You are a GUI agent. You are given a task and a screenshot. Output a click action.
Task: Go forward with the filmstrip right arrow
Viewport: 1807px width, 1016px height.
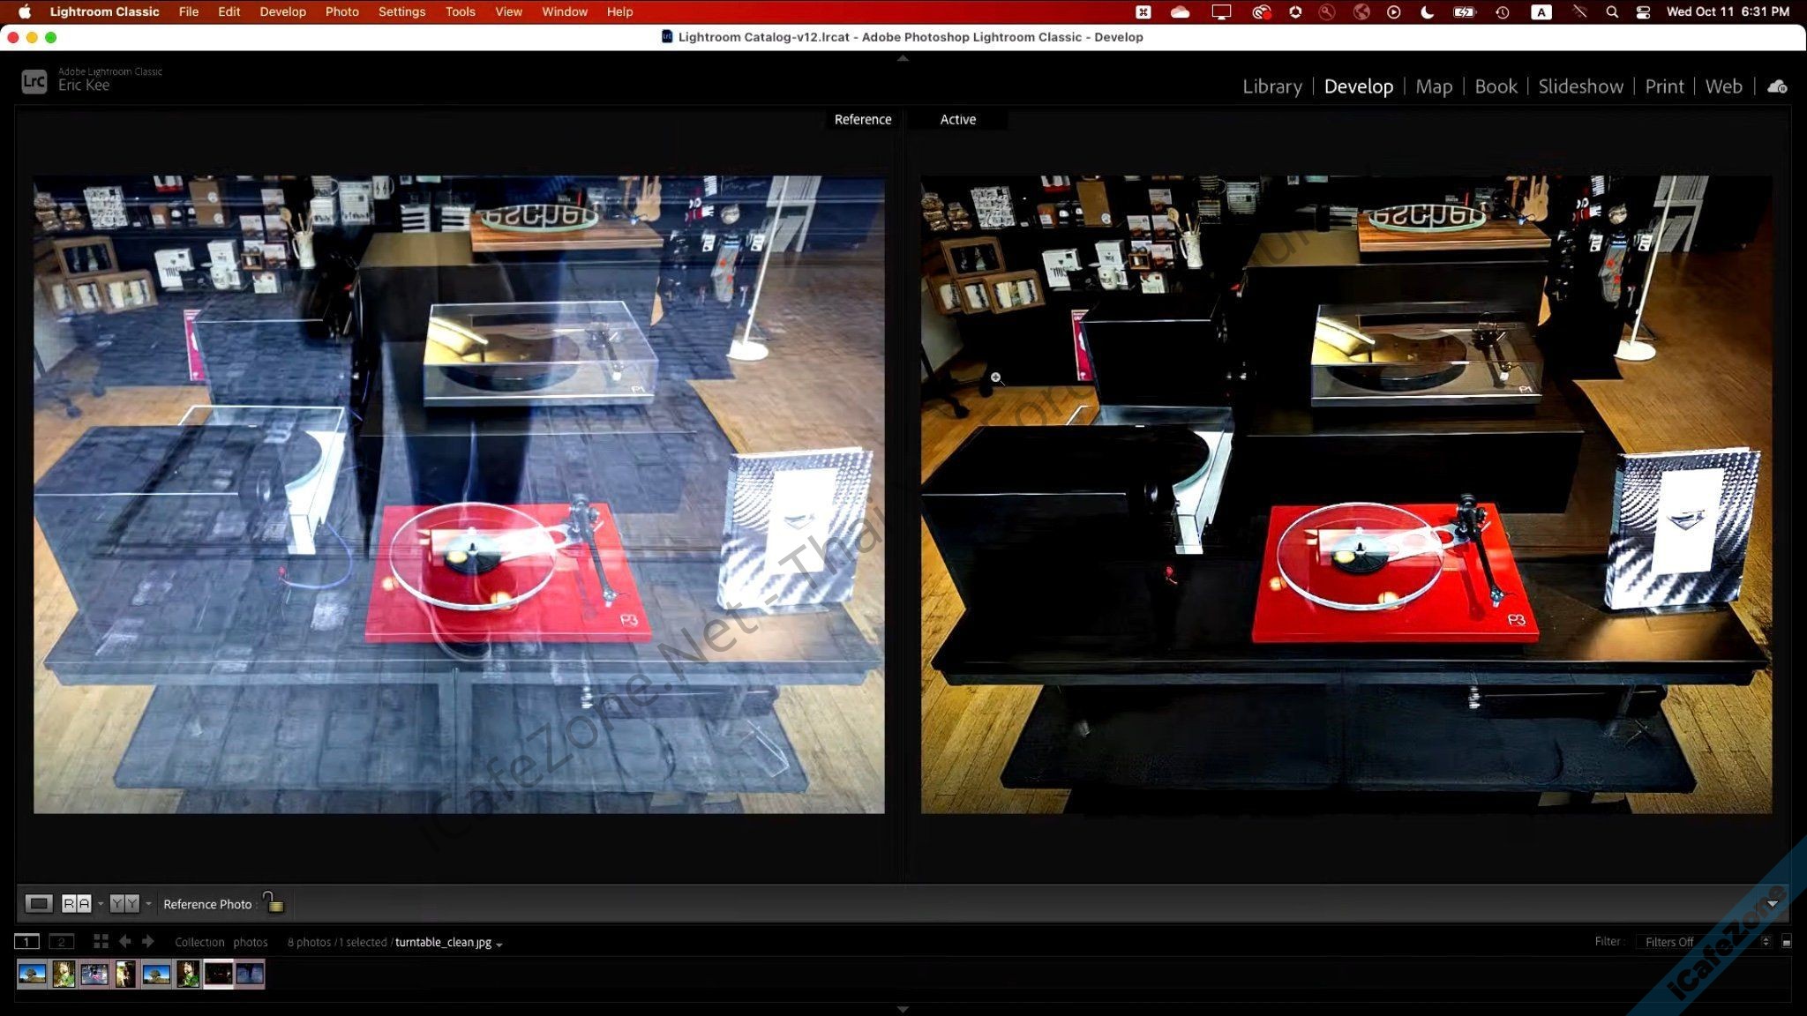[148, 941]
